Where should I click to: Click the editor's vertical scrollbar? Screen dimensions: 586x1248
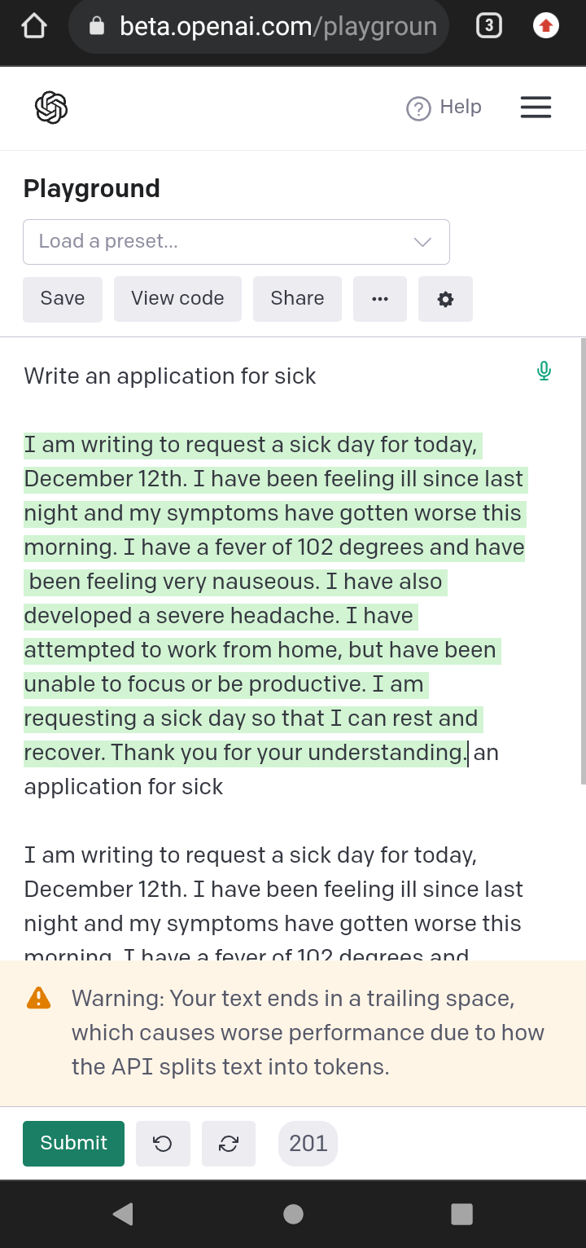(x=582, y=562)
